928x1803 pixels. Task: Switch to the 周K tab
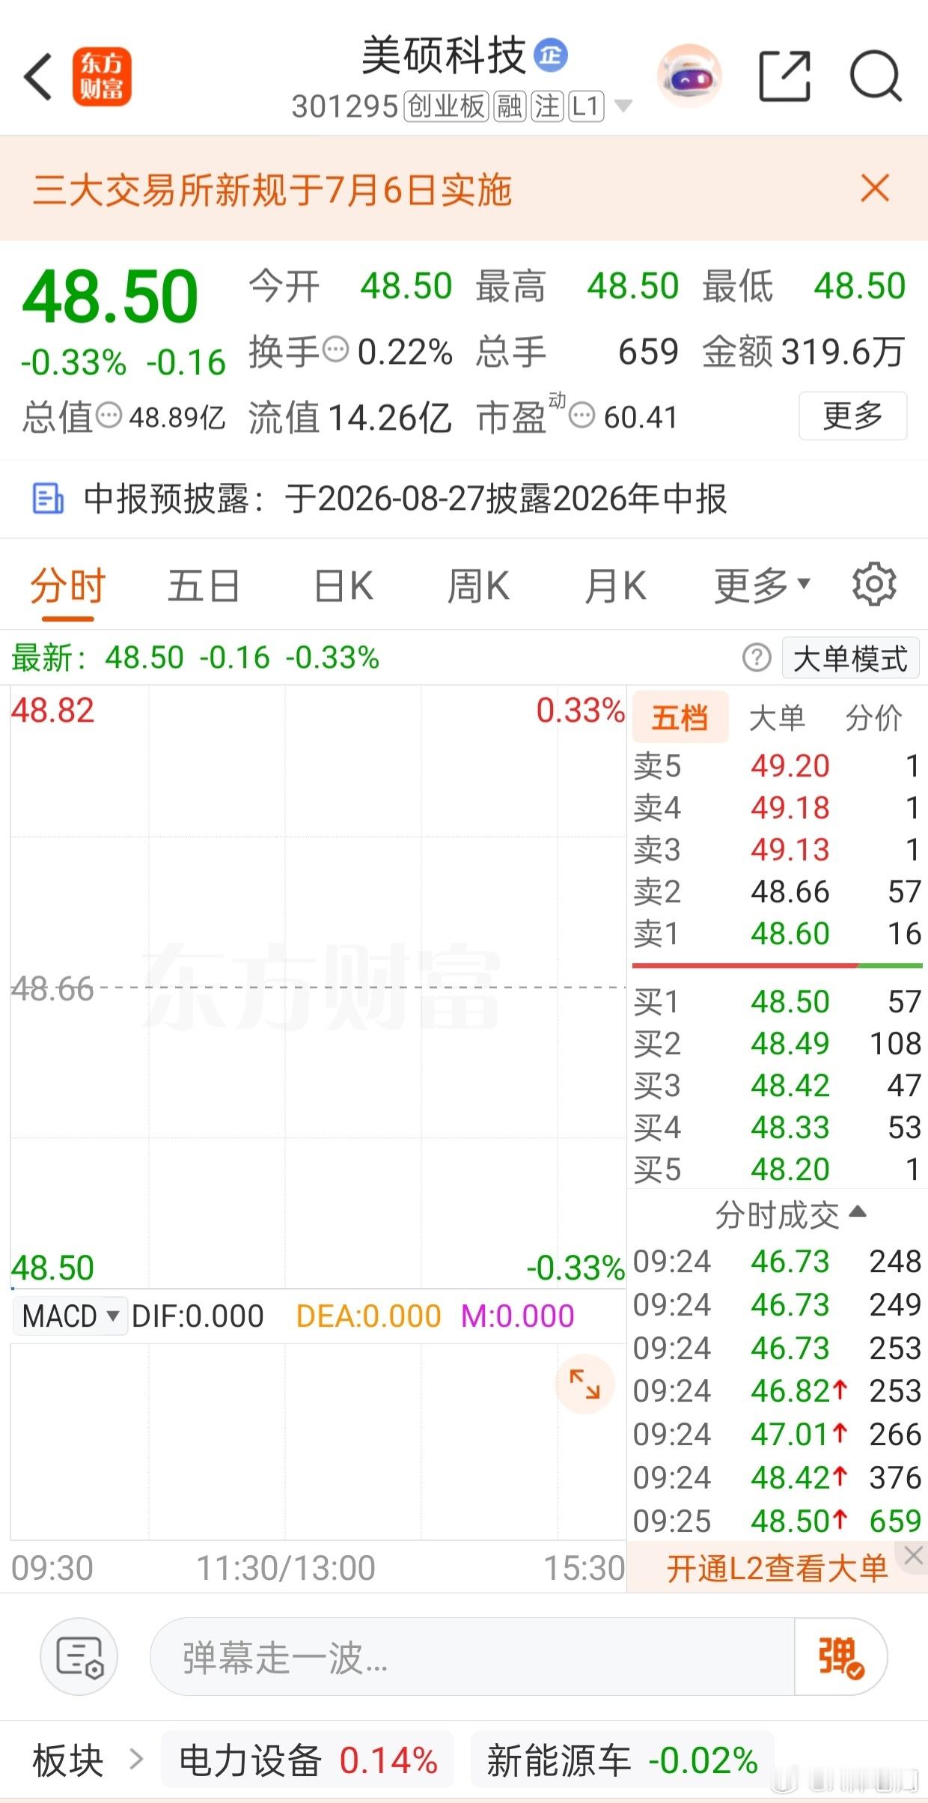479,586
